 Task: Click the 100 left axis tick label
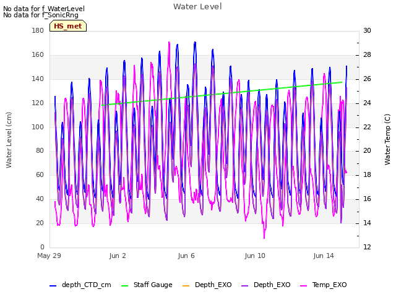point(38,127)
